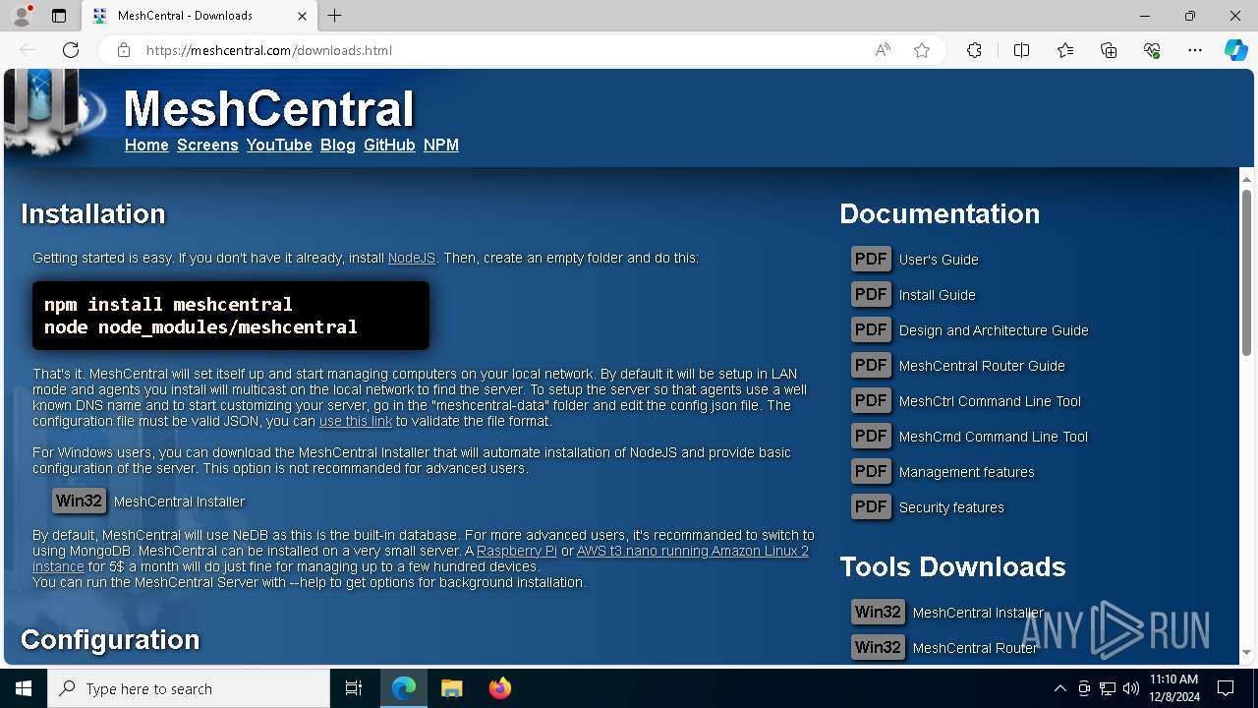Click Win32 badge for MeshCentral Installer in Tools Downloads
The width and height of the screenshot is (1258, 708).
tap(878, 612)
